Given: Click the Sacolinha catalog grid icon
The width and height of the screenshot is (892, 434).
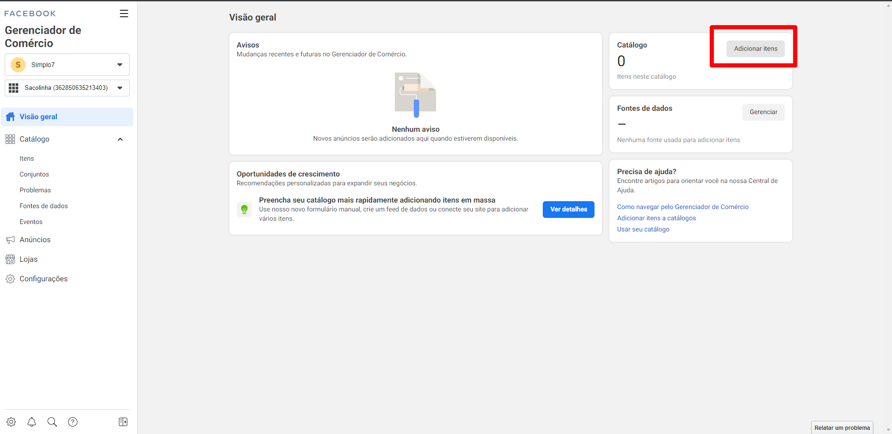Looking at the screenshot, I should point(14,88).
